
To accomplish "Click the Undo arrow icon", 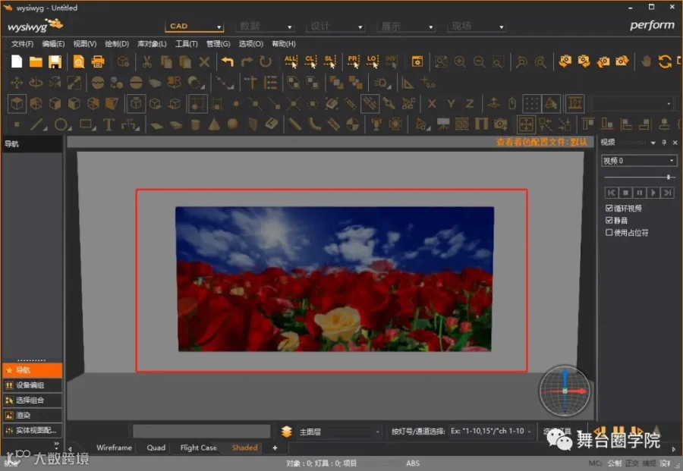I will click(227, 62).
